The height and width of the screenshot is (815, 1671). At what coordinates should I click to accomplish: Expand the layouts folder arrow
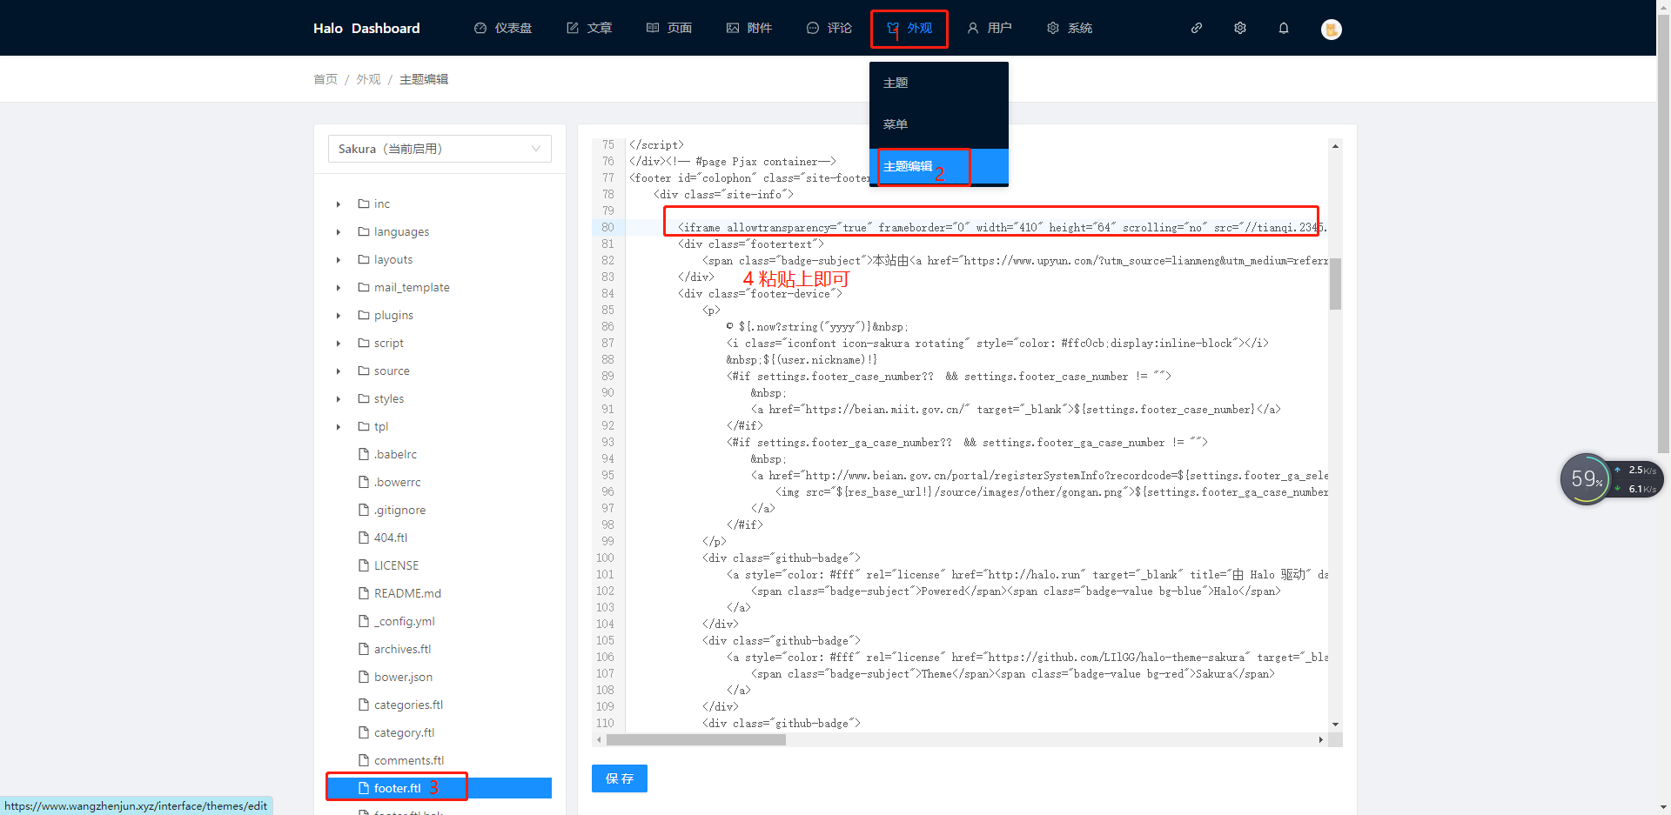(x=339, y=260)
